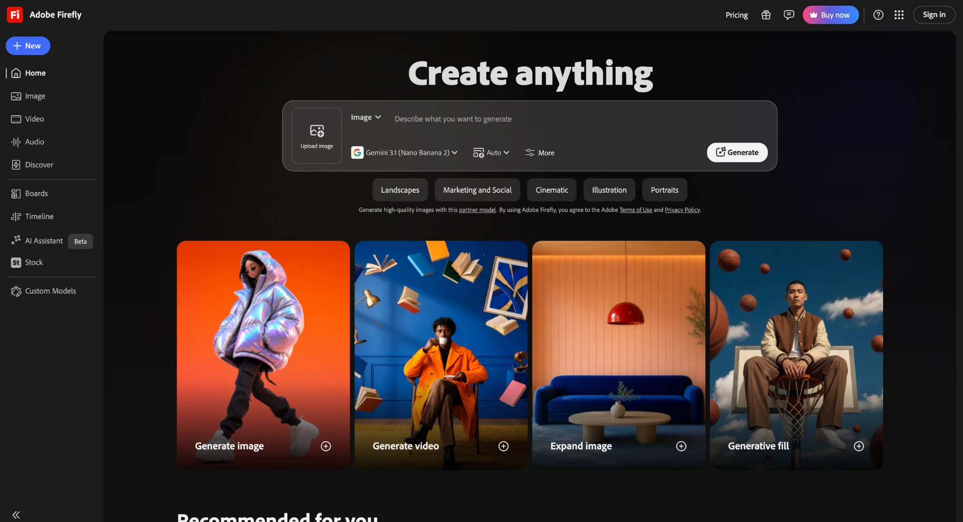Open Audio section label in sidebar

click(34, 142)
